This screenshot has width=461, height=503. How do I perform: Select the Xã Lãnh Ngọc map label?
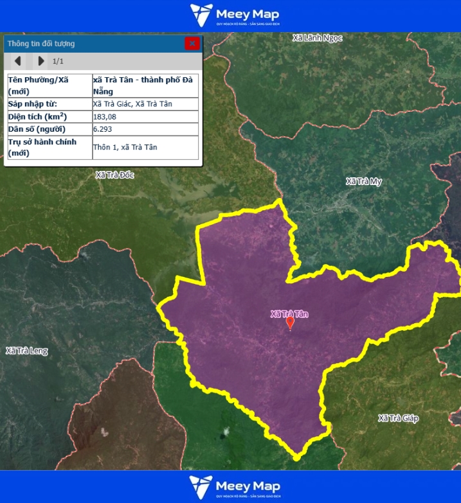point(317,38)
